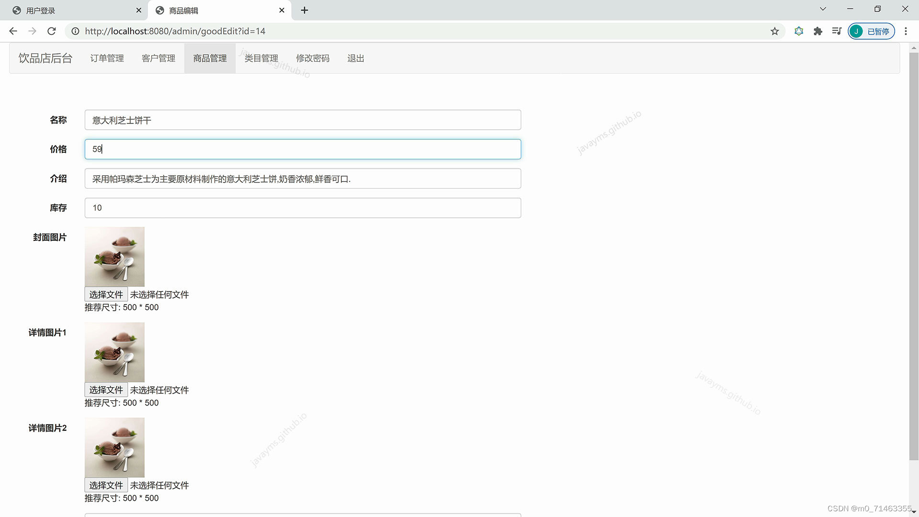Open Chrome three-dot menu
This screenshot has width=919, height=517.
tap(906, 31)
